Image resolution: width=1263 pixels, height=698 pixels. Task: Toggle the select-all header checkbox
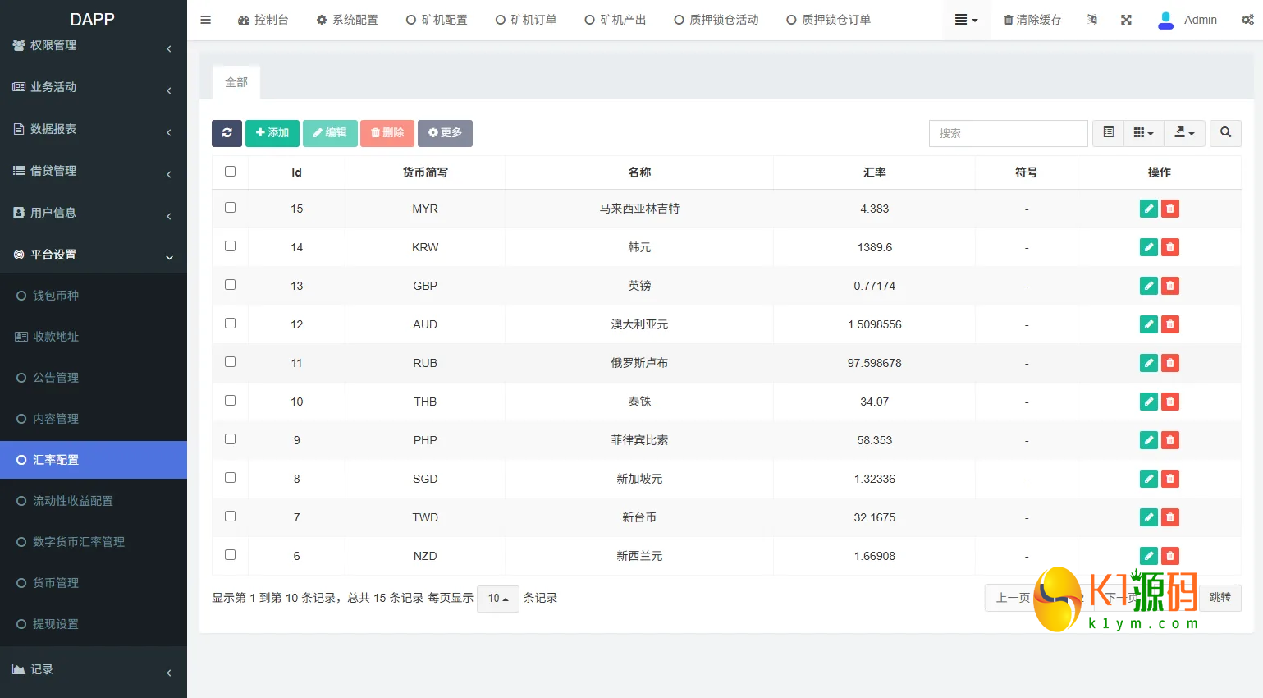coord(230,172)
